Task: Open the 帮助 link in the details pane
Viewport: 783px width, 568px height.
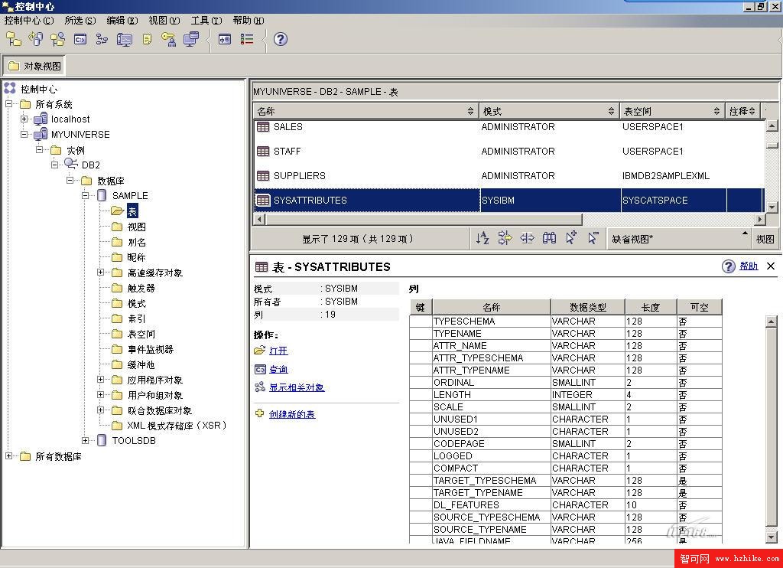Action: tap(749, 266)
